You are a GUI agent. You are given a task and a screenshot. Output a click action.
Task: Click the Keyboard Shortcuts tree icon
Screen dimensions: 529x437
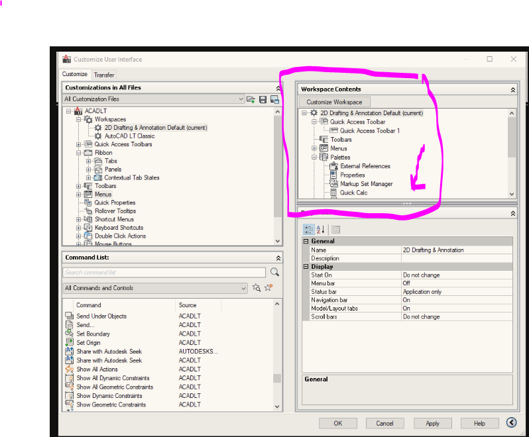click(x=88, y=227)
